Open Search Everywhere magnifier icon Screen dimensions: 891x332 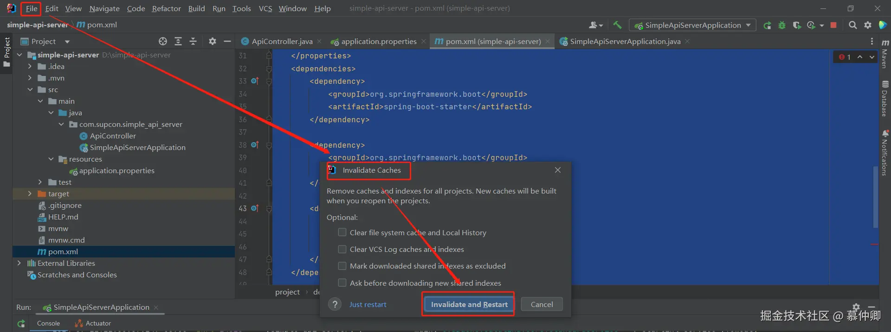(x=852, y=25)
